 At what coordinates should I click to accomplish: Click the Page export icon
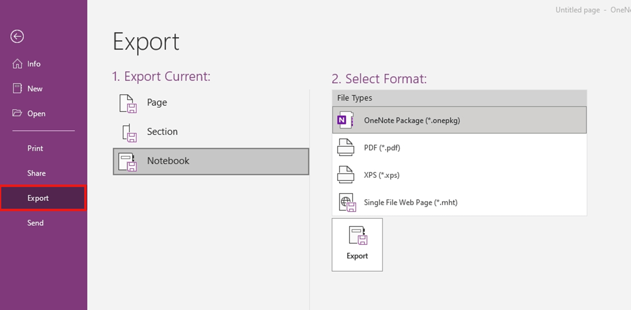(128, 103)
